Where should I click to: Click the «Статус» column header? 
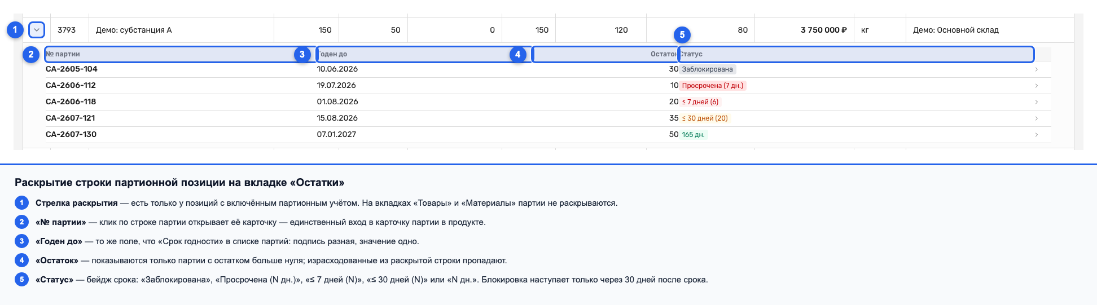click(856, 54)
